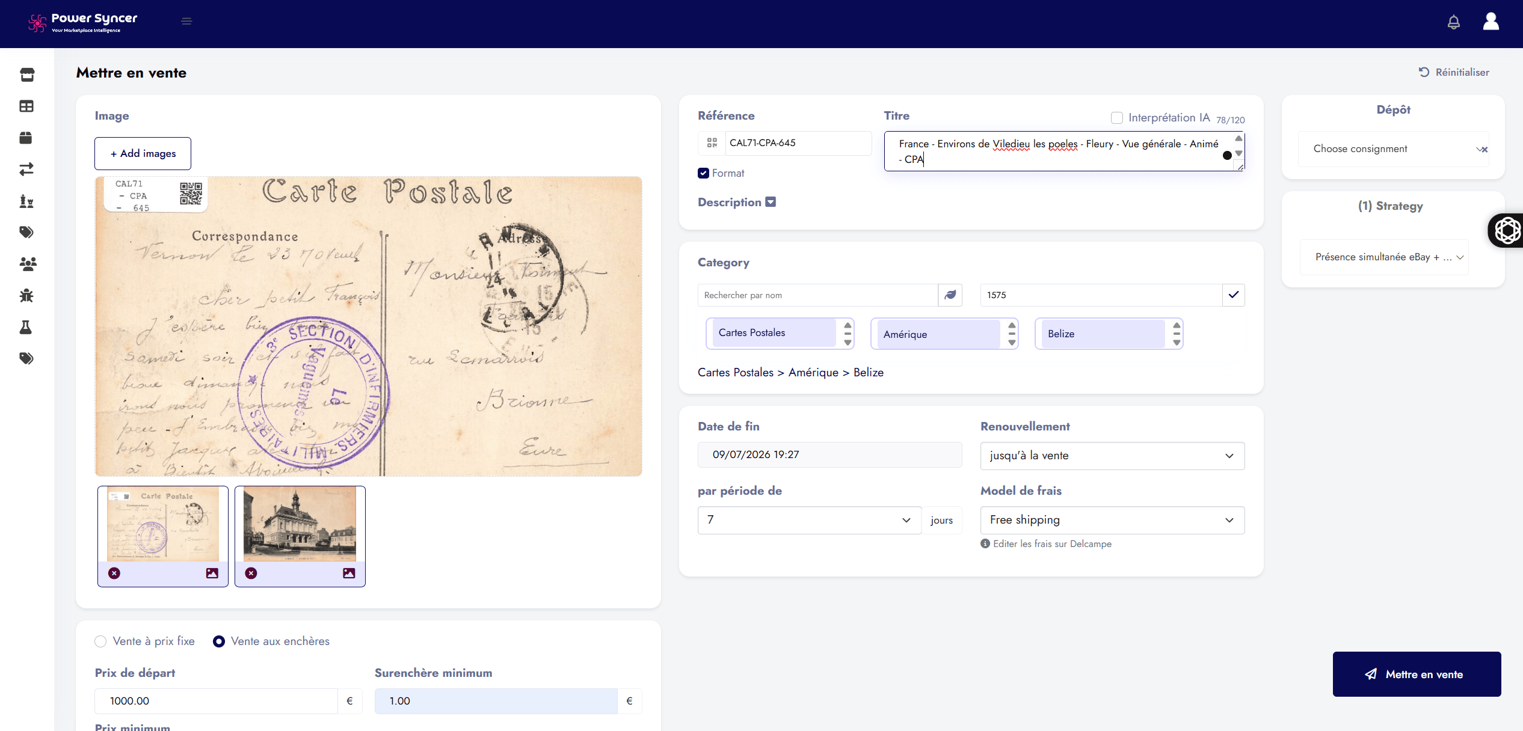The image size is (1523, 731).
Task: Open the Renouvellement dropdown
Action: [x=1112, y=456]
